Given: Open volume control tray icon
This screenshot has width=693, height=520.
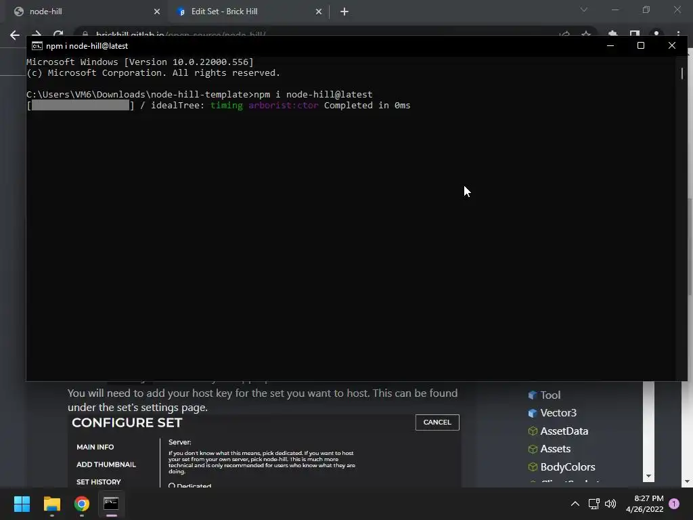Looking at the screenshot, I should point(610,504).
